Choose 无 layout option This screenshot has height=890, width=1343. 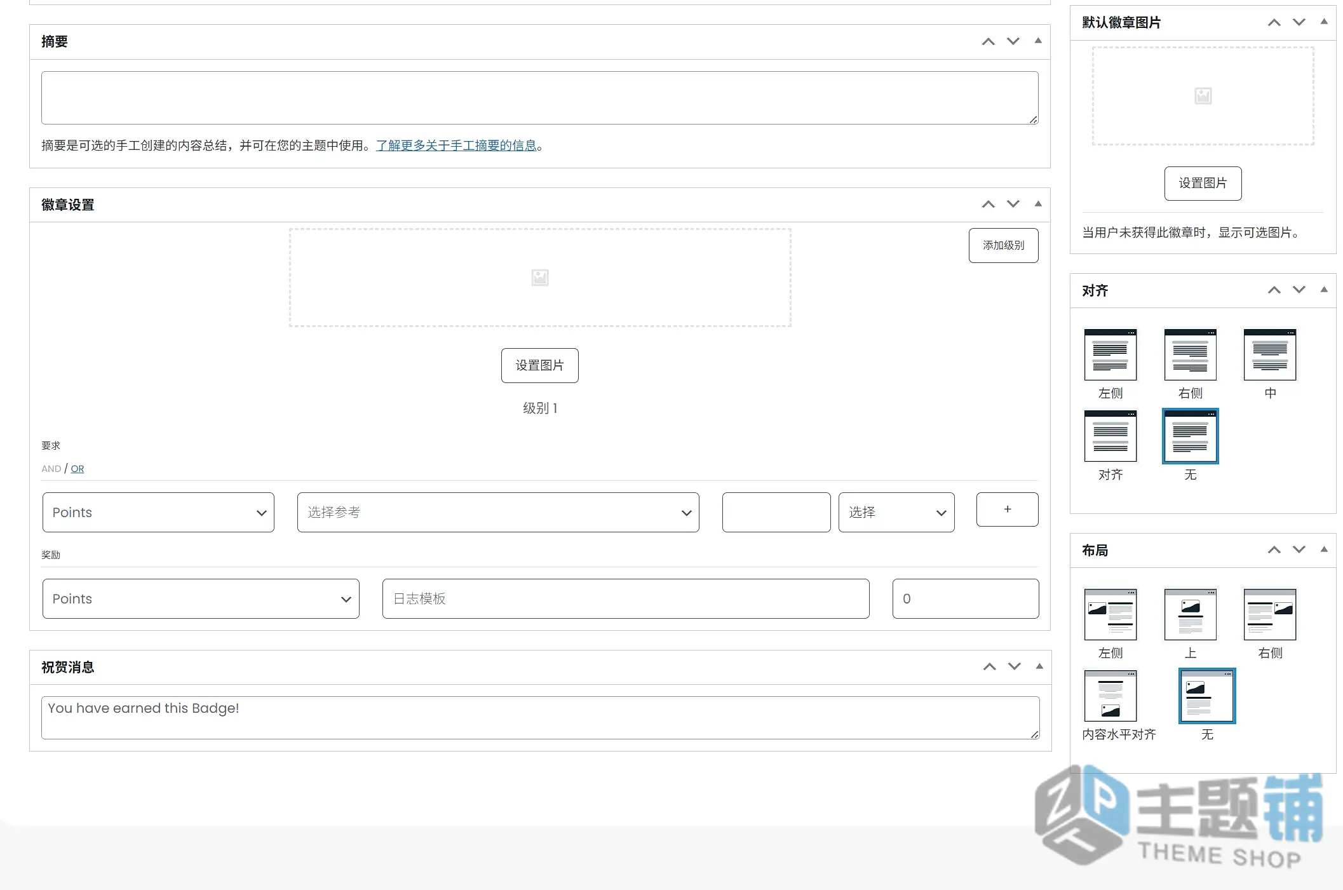(x=1207, y=696)
